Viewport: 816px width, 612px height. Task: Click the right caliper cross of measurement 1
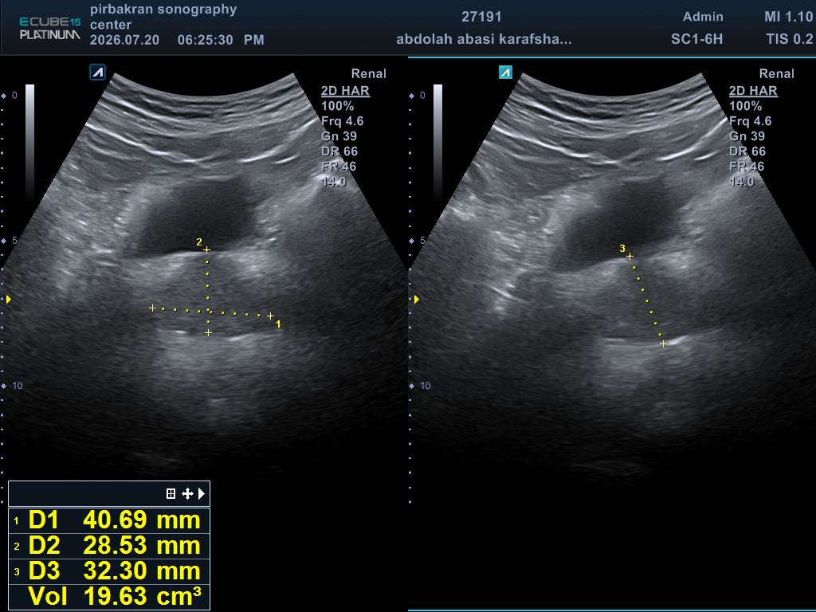271,316
